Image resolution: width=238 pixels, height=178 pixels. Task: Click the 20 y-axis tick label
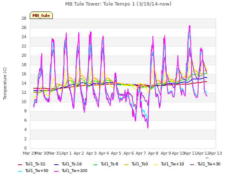[24, 56]
